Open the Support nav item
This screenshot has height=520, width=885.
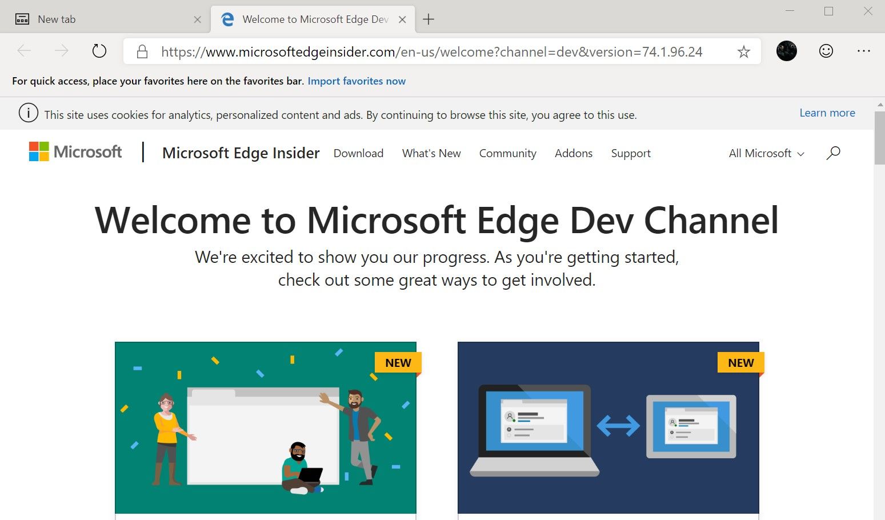tap(631, 153)
